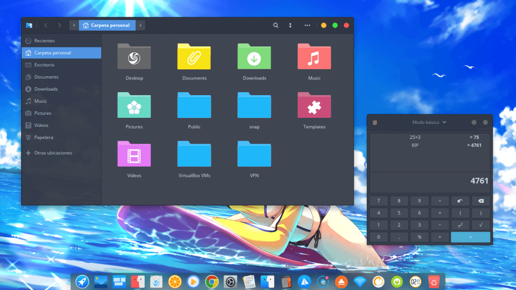516x290 pixels.
Task: Click the calculator open parenthesis key
Action: coord(460,213)
